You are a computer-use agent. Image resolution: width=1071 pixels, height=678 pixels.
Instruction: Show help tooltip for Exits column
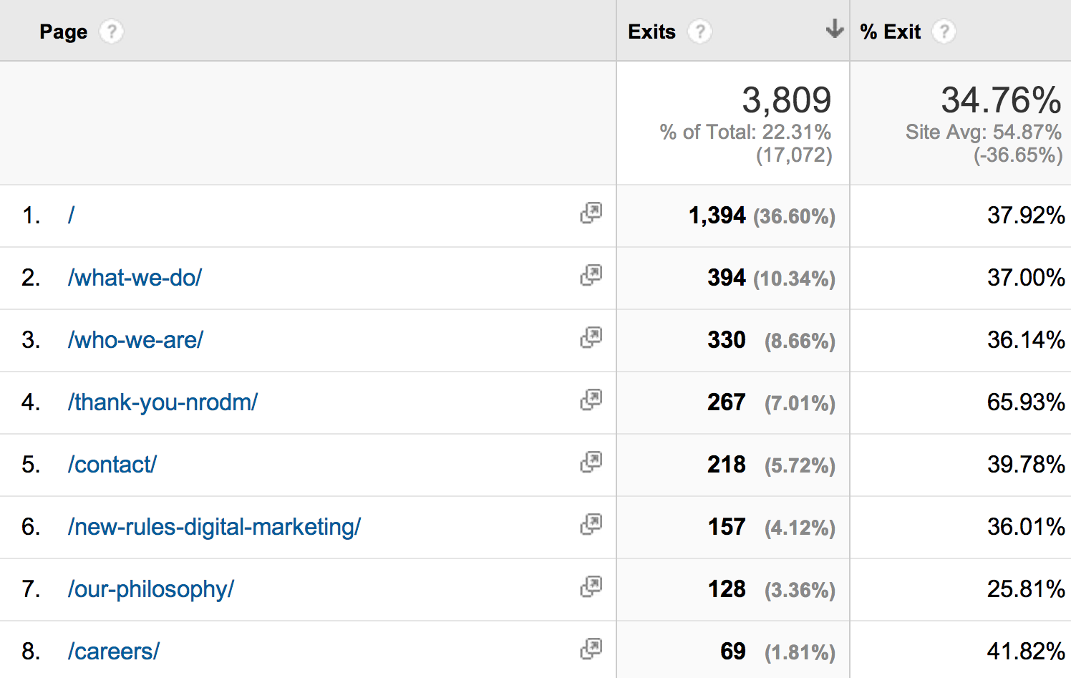699,32
